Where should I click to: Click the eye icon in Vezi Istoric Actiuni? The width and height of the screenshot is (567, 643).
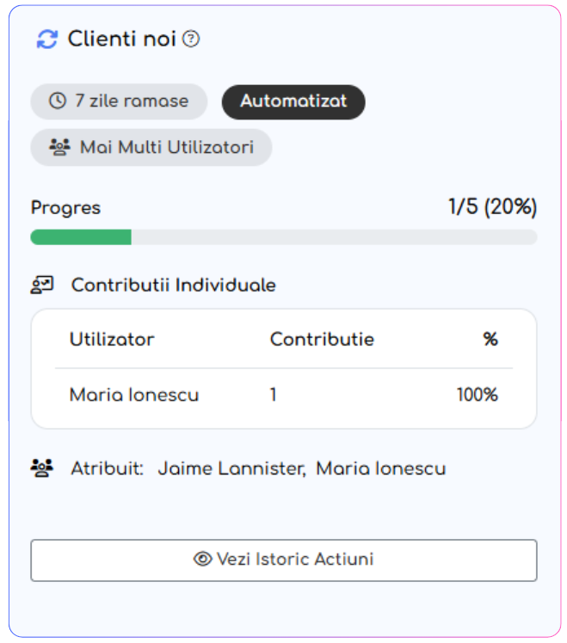coord(203,560)
